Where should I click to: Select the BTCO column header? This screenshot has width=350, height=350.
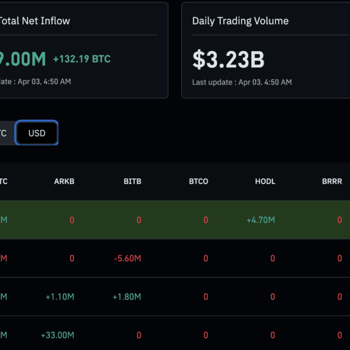198,182
